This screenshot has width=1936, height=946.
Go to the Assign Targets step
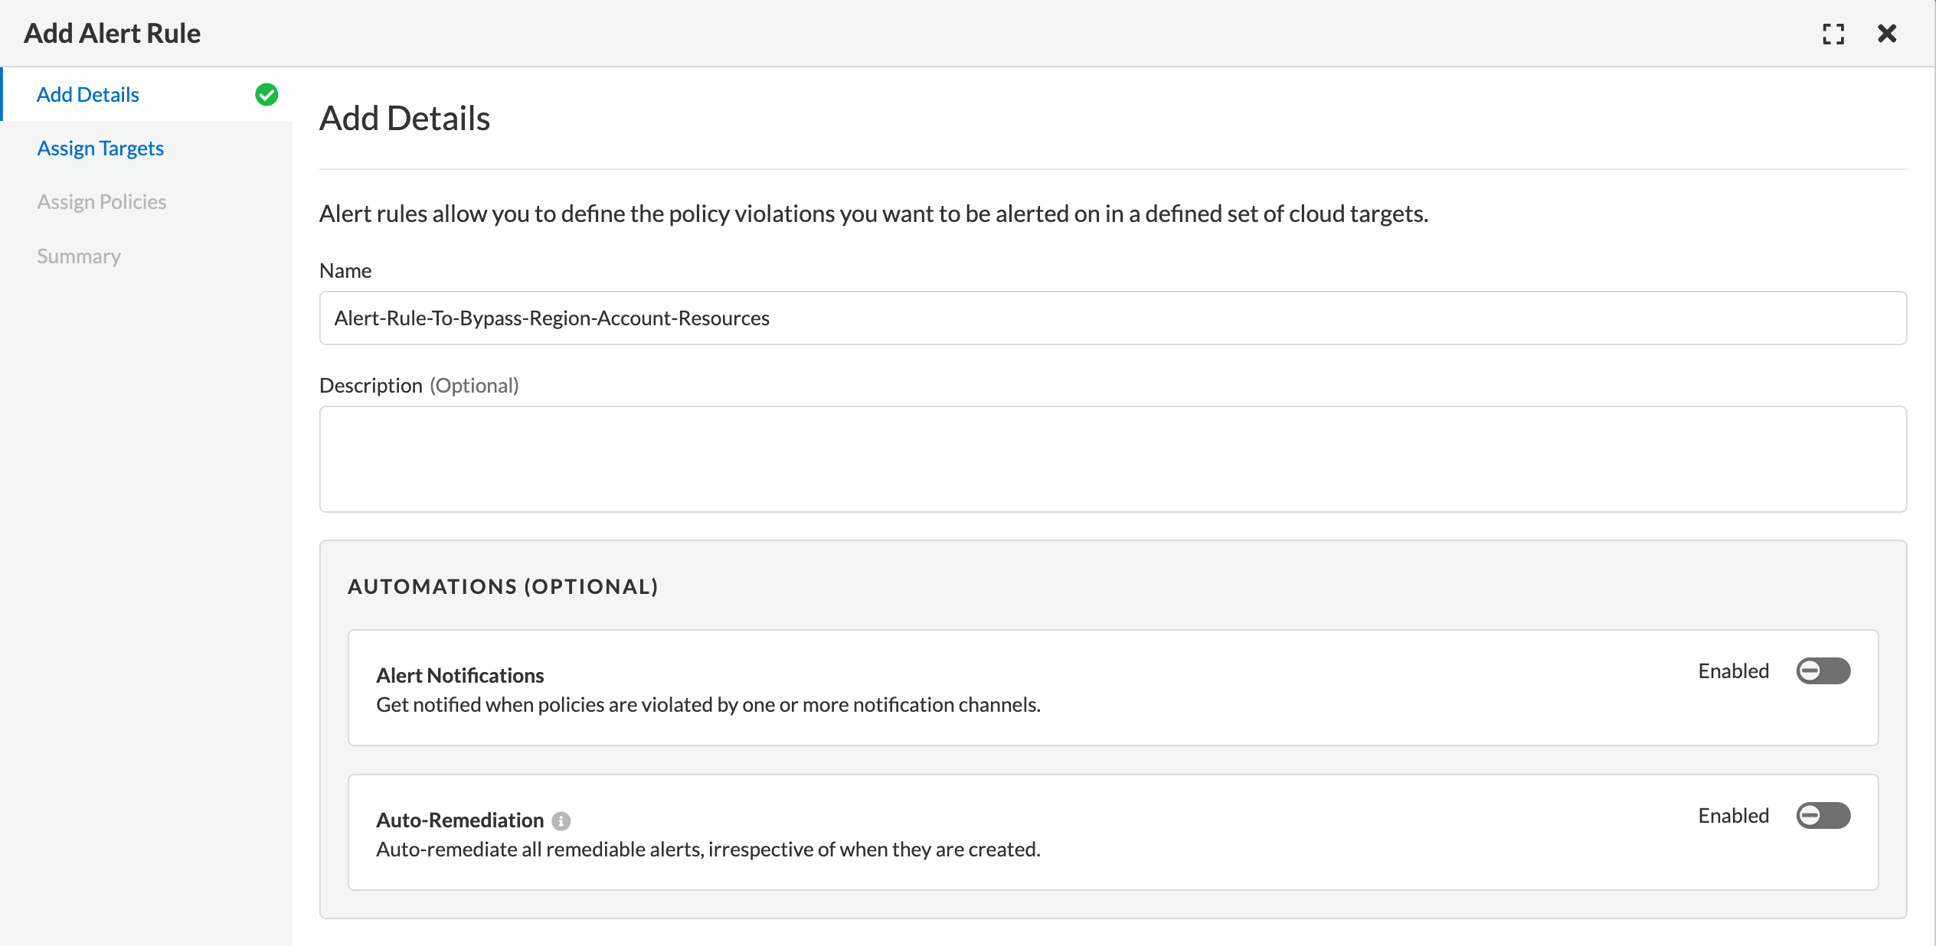(x=100, y=148)
